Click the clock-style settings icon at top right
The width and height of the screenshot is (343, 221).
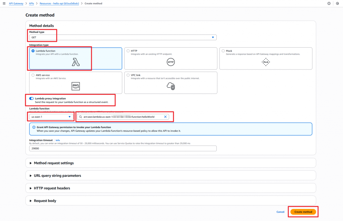(337, 3)
